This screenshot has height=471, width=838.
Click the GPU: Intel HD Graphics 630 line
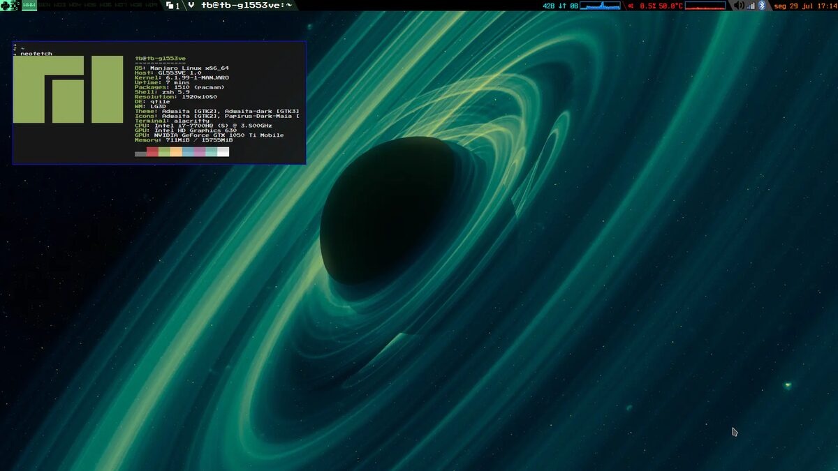pyautogui.click(x=186, y=130)
